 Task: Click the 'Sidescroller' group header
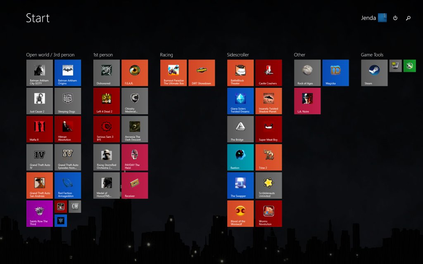[238, 55]
